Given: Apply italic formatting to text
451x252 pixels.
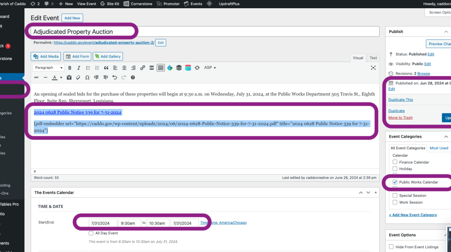Looking at the screenshot, I should coord(79,68).
